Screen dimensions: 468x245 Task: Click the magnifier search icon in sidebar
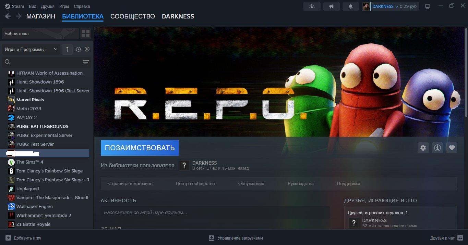(8, 62)
